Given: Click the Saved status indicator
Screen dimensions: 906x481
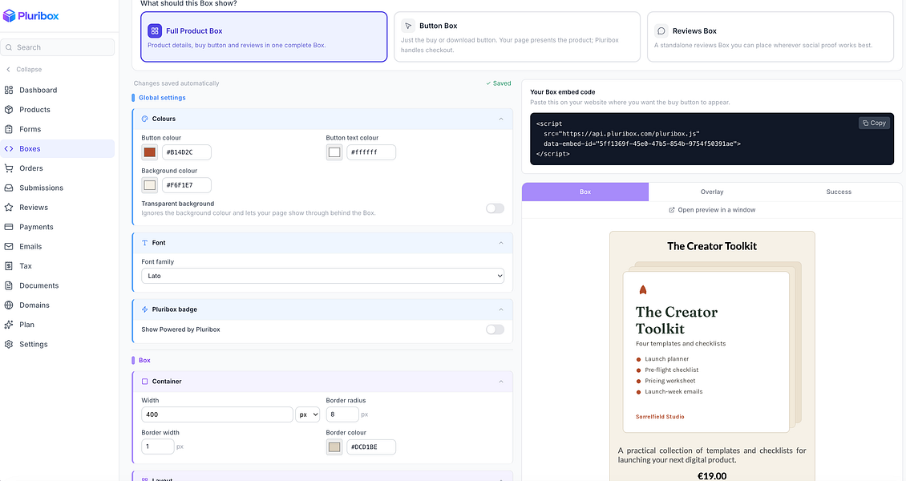Looking at the screenshot, I should pos(498,83).
